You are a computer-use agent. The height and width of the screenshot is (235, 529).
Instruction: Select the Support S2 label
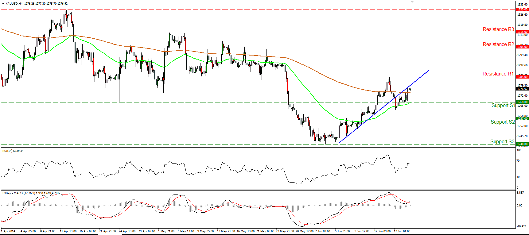pos(503,122)
